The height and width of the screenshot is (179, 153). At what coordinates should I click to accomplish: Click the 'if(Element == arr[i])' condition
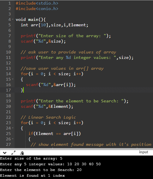[x=55, y=134]
